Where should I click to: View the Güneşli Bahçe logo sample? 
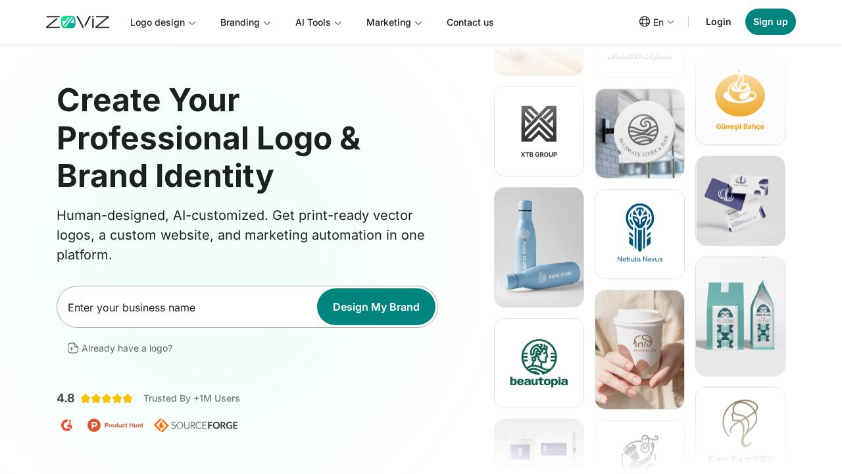(740, 100)
